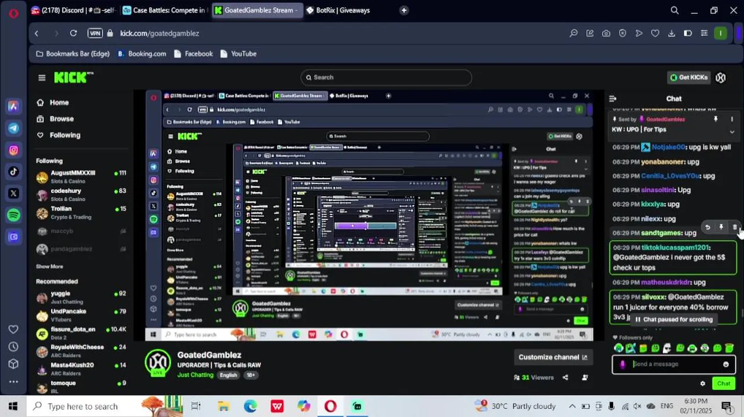Delete the sandtgames chat message
The image size is (744, 417).
[x=735, y=228]
